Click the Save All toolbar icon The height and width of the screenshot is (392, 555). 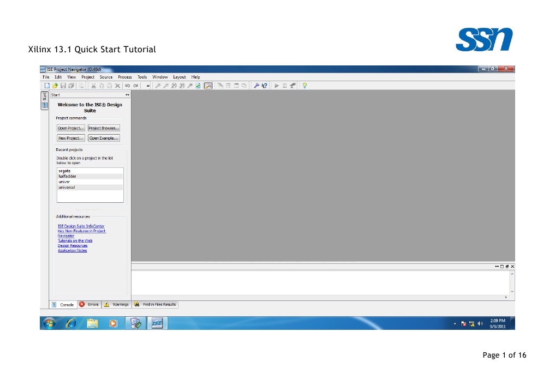(x=71, y=86)
